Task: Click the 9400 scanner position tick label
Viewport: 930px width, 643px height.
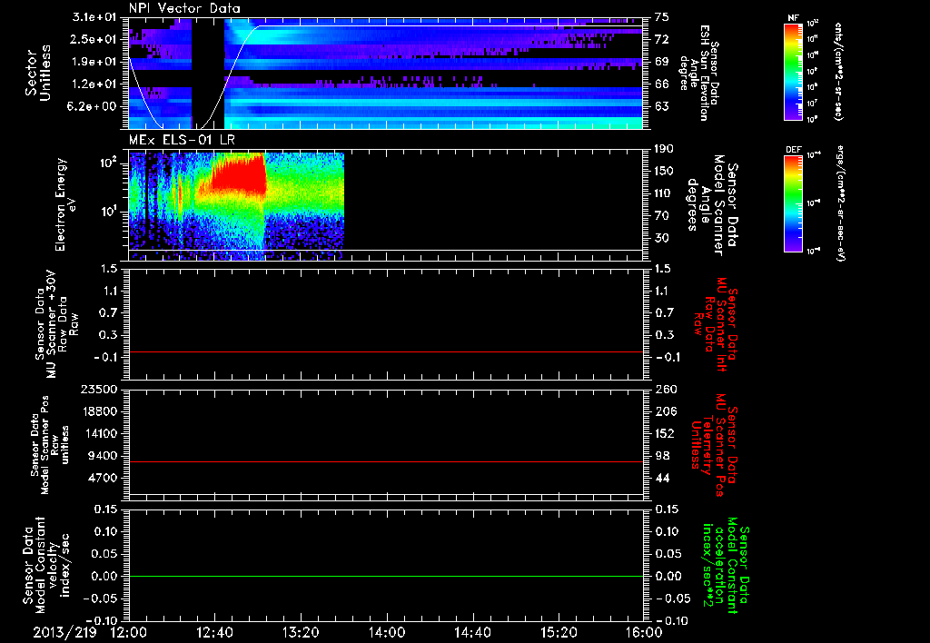Action: coord(103,456)
